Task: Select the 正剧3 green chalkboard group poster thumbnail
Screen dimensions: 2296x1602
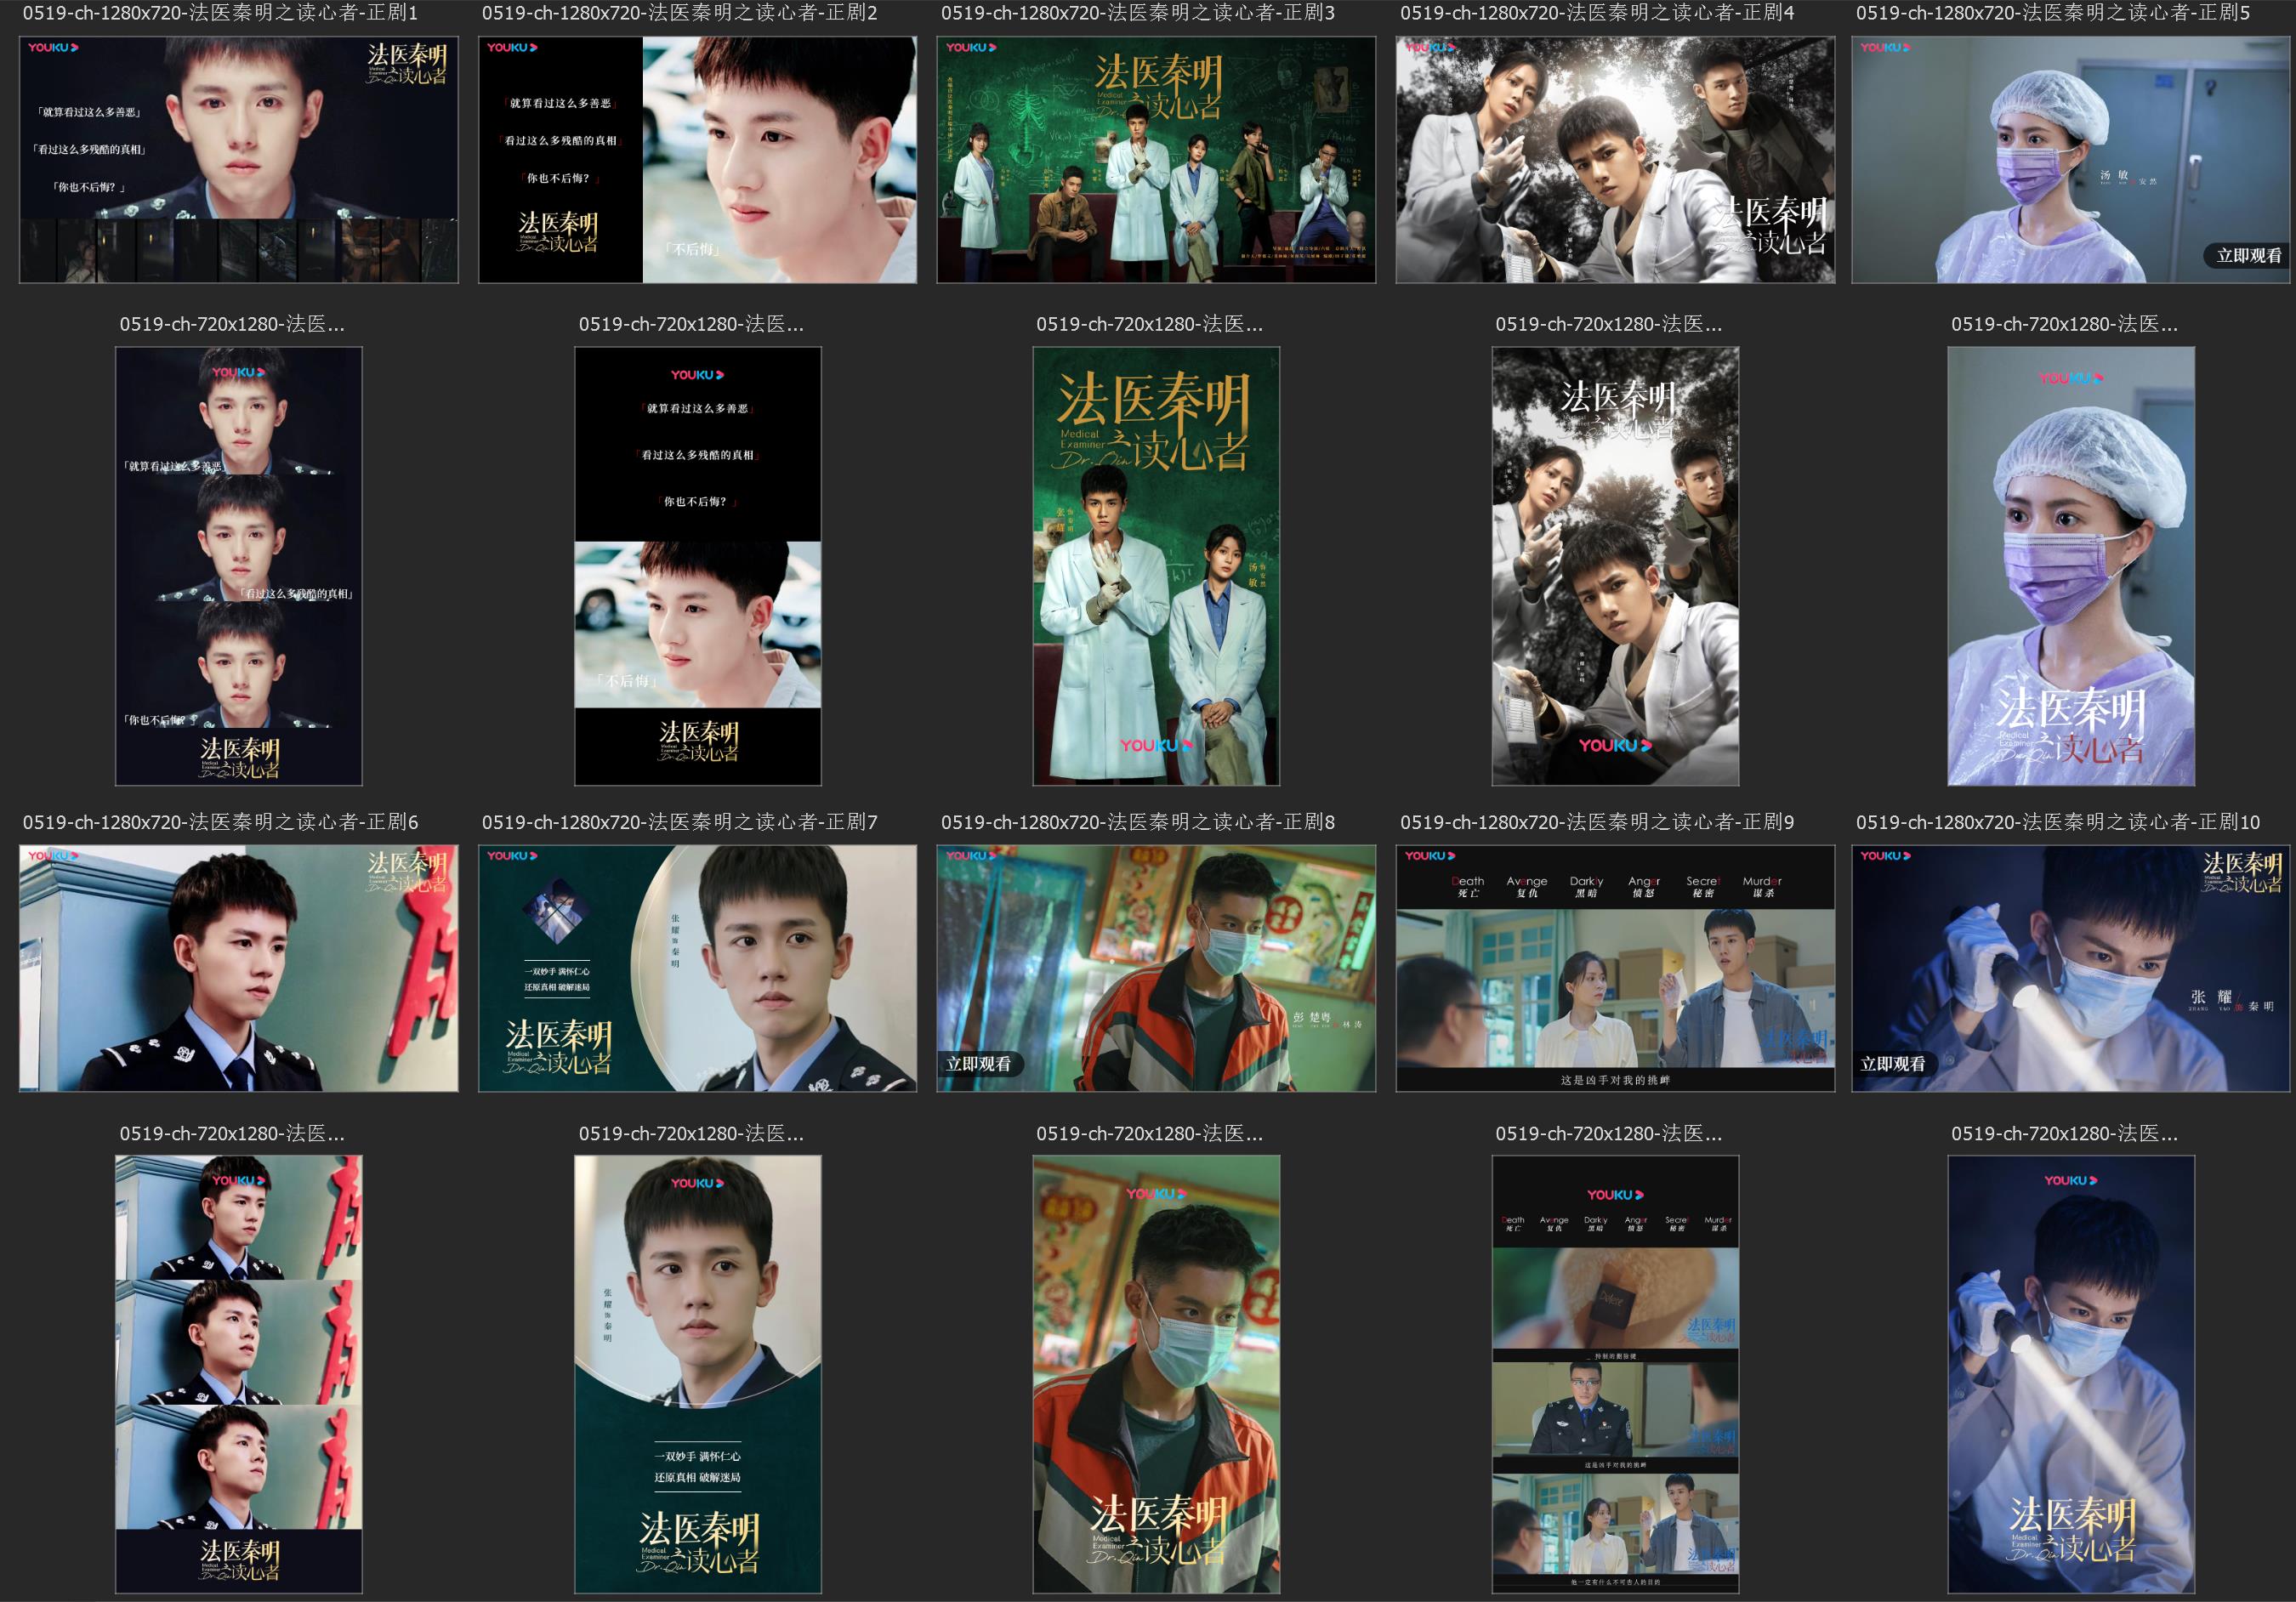Action: pyautogui.click(x=1156, y=160)
